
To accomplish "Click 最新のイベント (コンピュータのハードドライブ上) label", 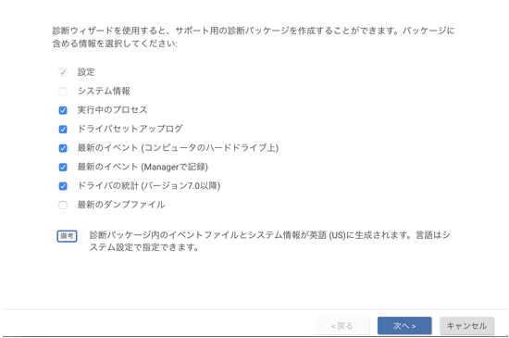I will tap(178, 148).
